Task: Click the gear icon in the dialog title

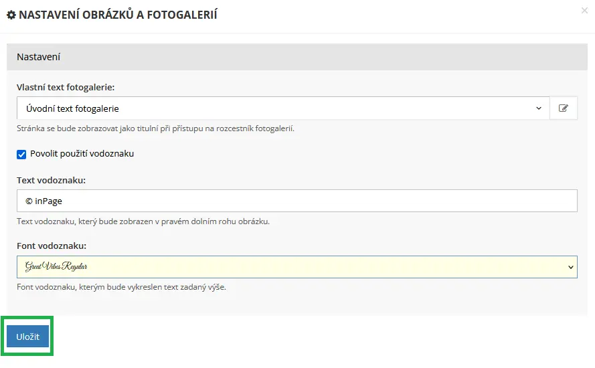Action: 11,15
